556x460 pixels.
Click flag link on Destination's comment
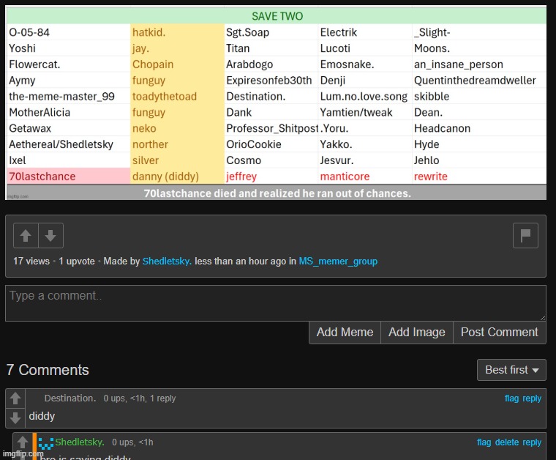tap(511, 398)
